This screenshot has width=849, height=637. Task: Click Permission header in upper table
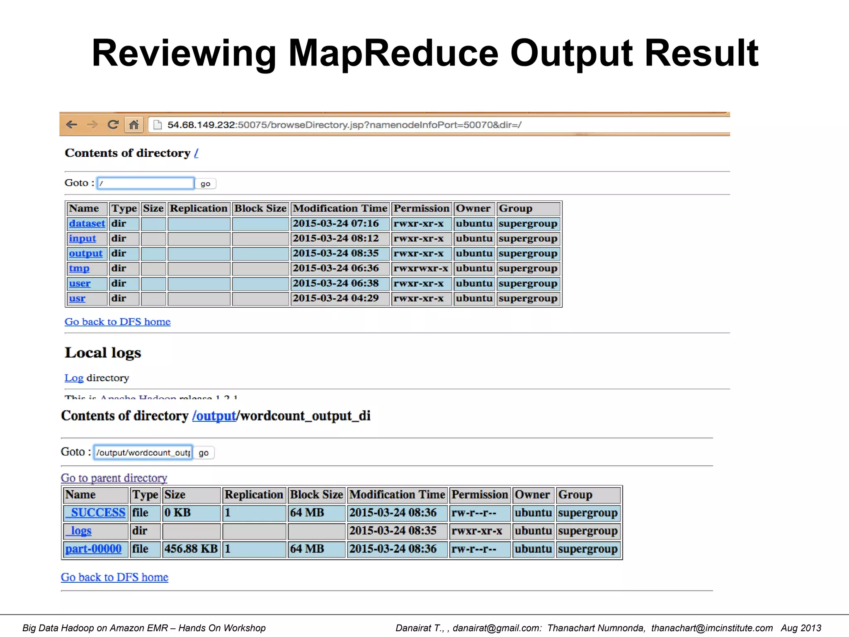(x=421, y=208)
